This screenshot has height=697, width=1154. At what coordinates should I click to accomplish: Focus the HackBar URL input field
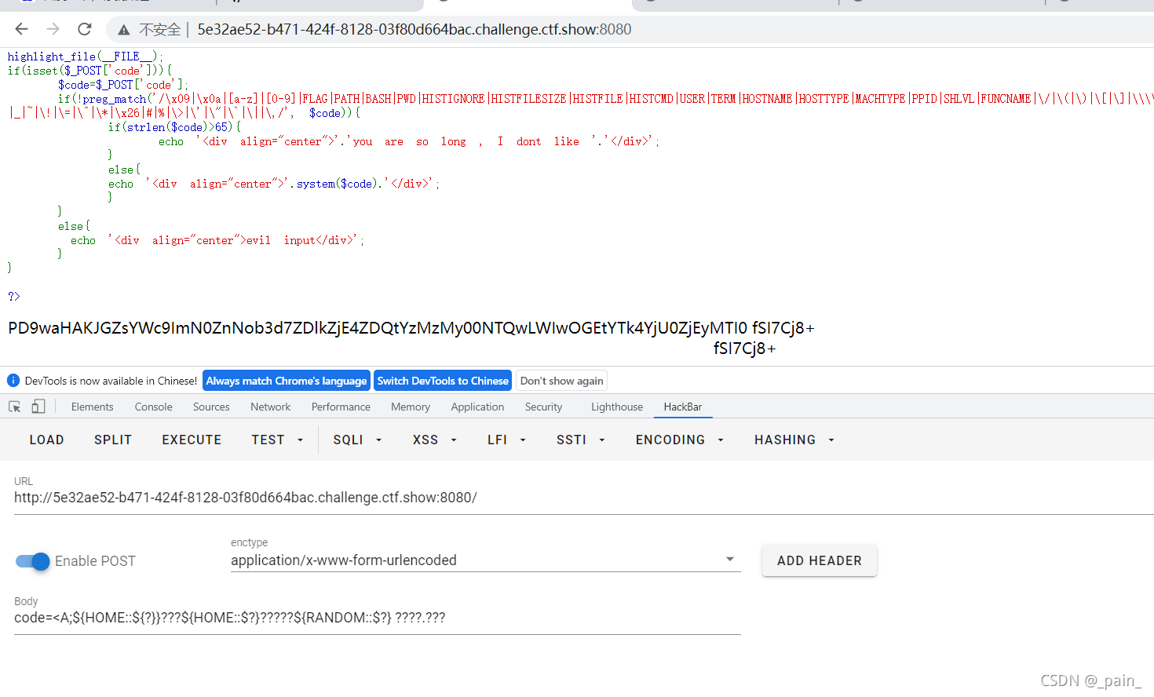(584, 498)
